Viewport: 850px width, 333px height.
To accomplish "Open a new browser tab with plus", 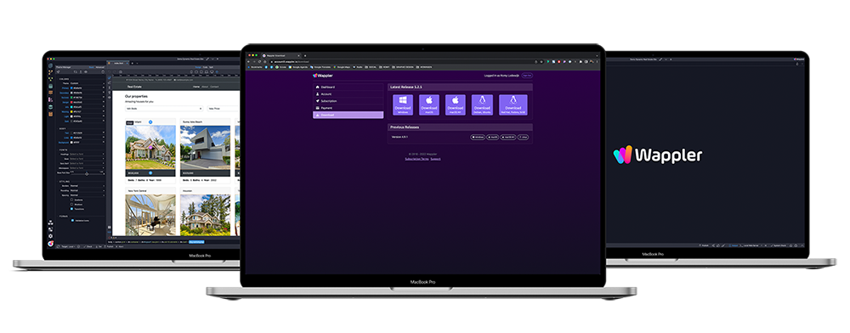I will pyautogui.click(x=305, y=55).
